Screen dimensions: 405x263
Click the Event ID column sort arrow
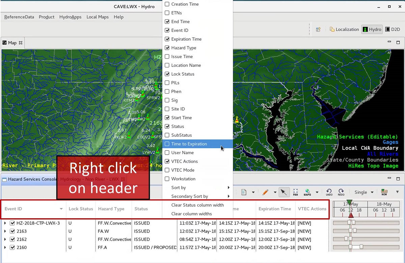point(61,209)
